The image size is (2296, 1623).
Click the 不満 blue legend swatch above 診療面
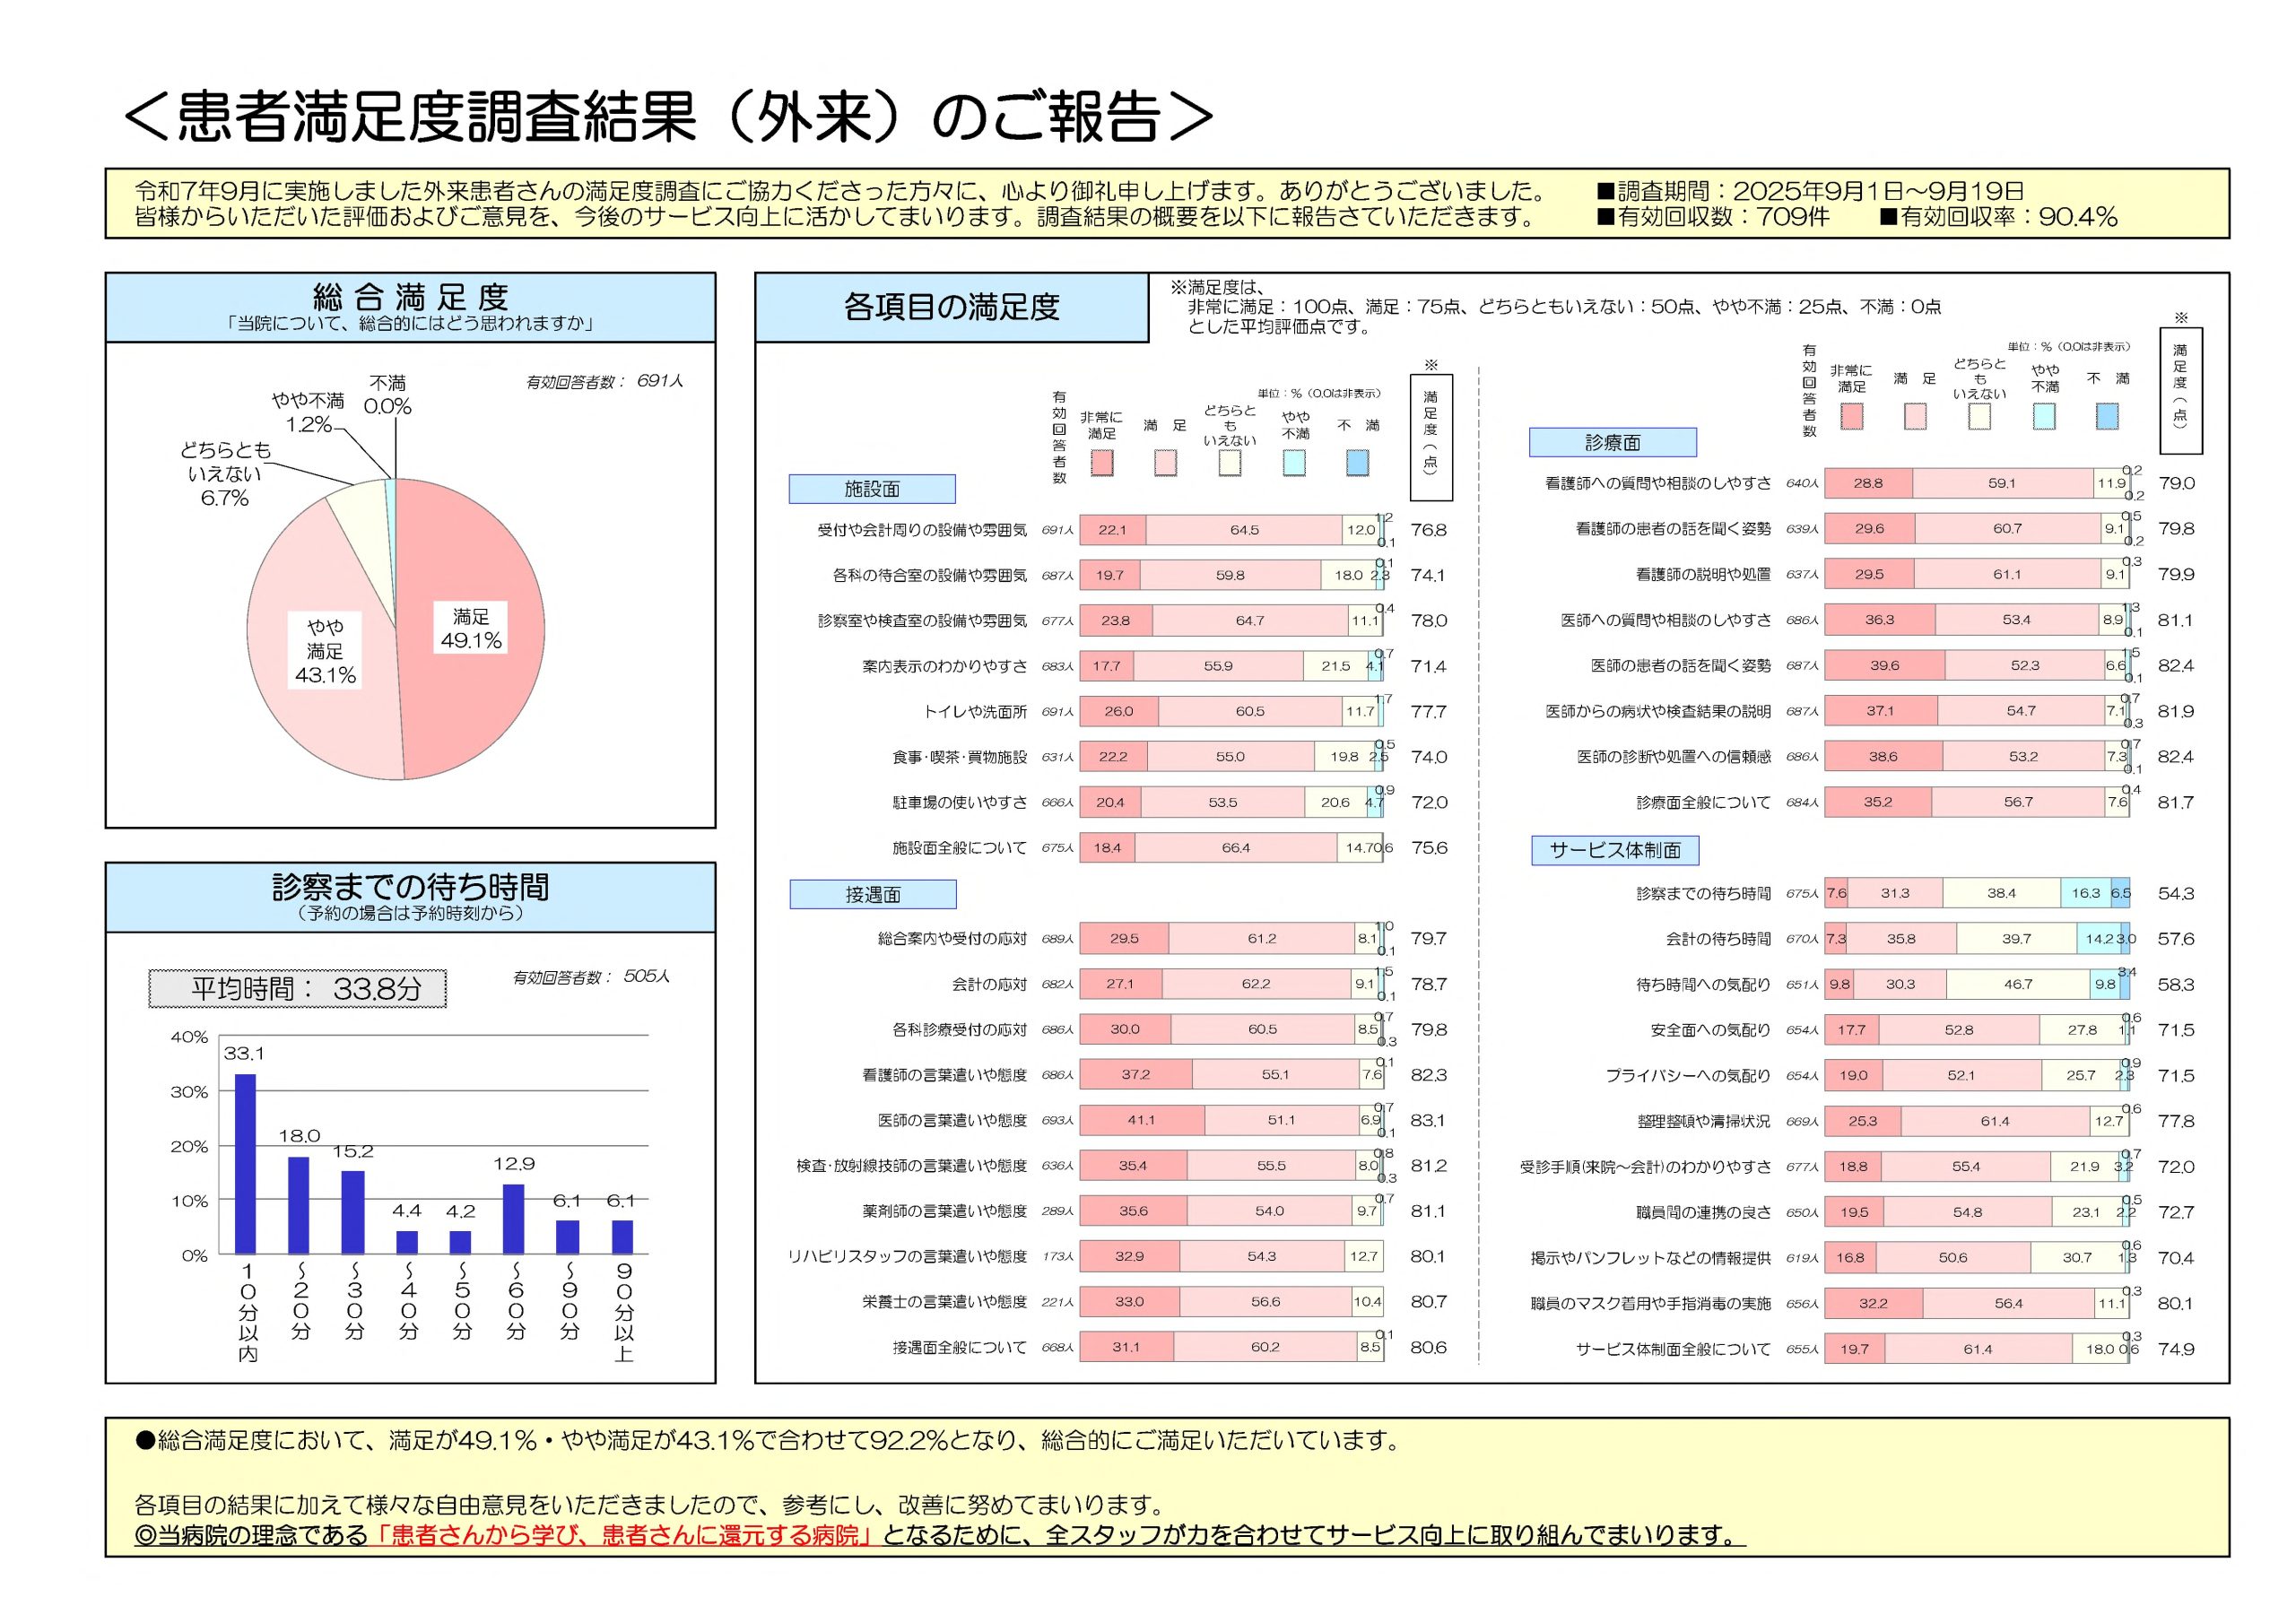(x=2107, y=417)
